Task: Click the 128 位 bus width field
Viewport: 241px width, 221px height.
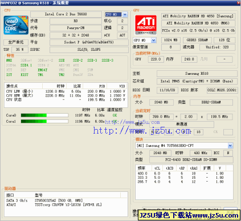Action: [224, 40]
